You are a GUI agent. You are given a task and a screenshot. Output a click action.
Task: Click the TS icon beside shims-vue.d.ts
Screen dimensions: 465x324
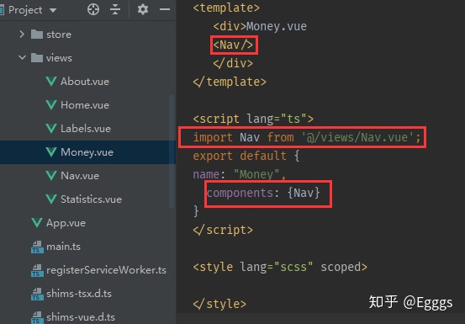(x=37, y=317)
